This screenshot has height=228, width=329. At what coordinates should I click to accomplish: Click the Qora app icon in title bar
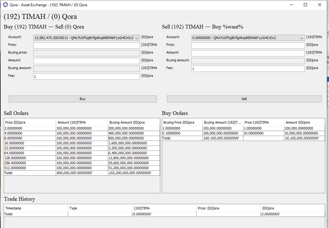(5, 5)
